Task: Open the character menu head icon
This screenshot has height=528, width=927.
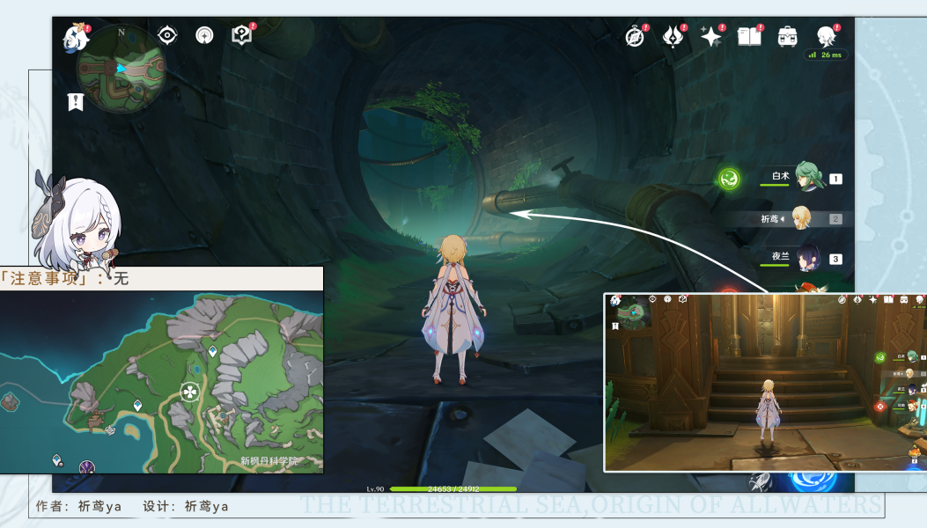Action: pyautogui.click(x=826, y=36)
